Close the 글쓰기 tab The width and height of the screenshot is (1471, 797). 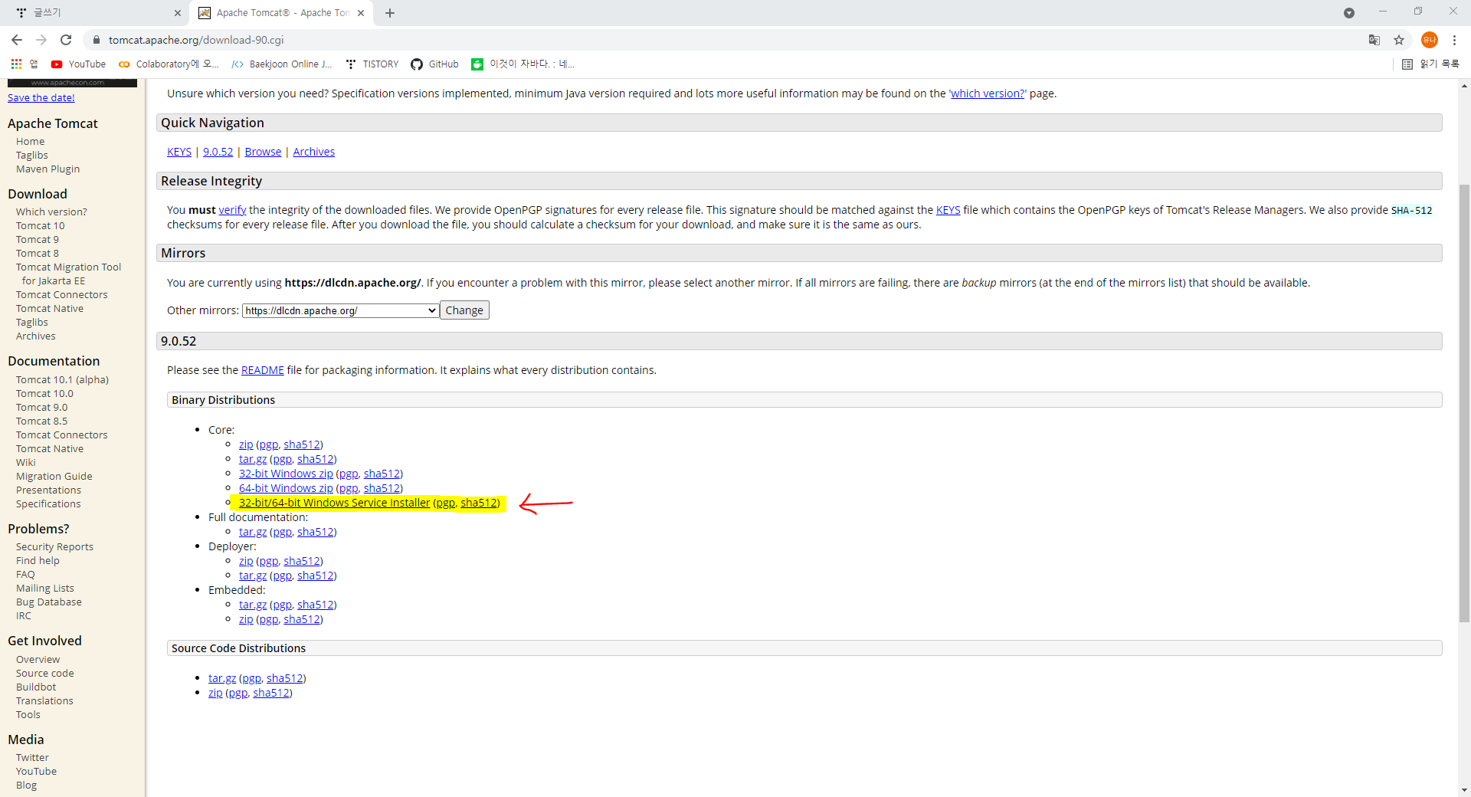(178, 13)
